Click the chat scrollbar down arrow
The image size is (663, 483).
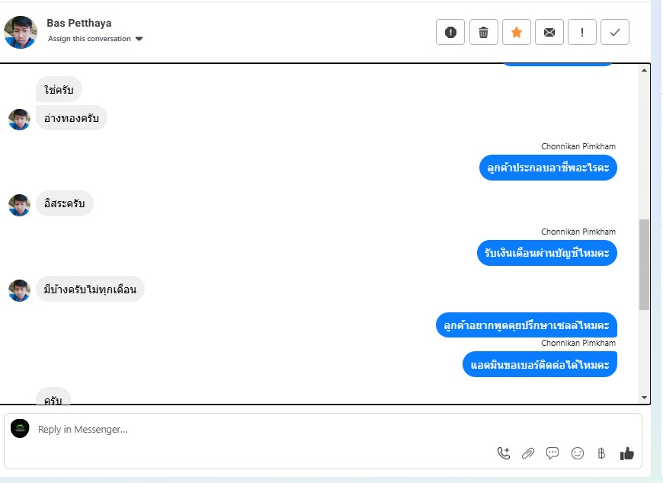644,398
